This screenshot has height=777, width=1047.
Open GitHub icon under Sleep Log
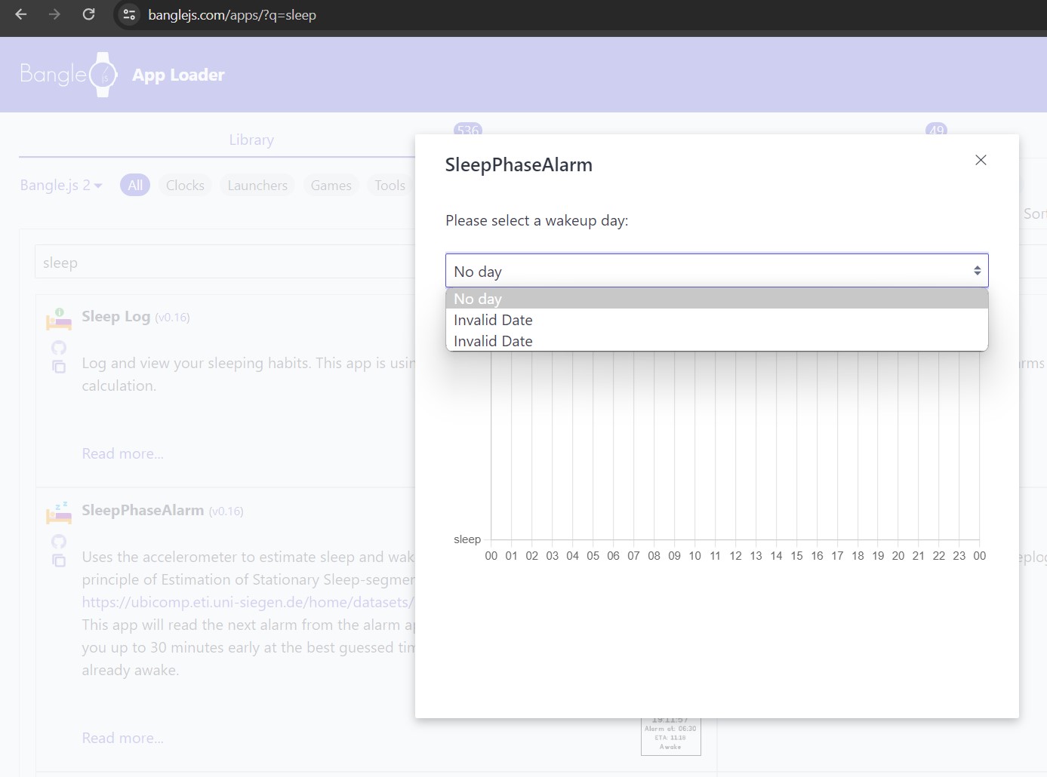pos(59,348)
